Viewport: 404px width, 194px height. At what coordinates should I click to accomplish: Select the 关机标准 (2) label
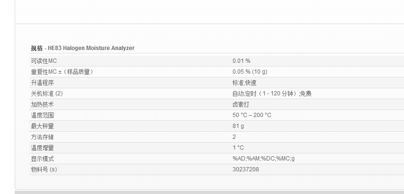click(x=47, y=93)
